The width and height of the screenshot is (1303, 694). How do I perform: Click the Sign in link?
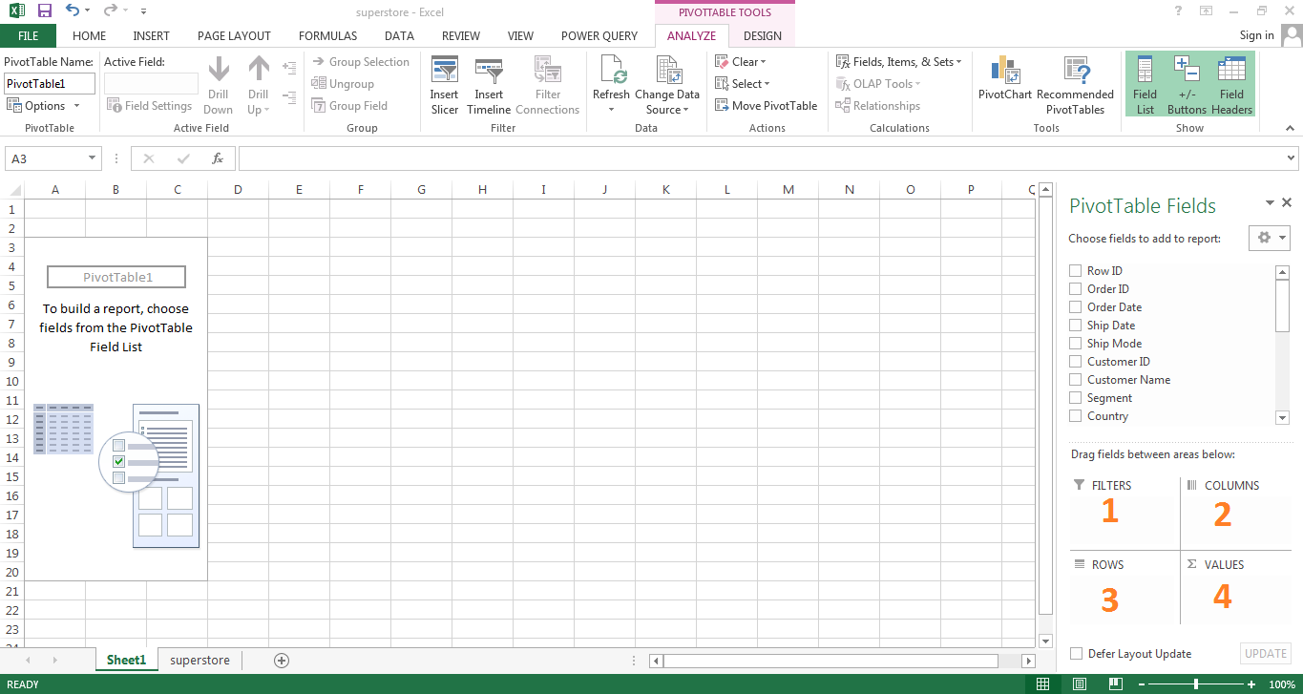coord(1256,35)
